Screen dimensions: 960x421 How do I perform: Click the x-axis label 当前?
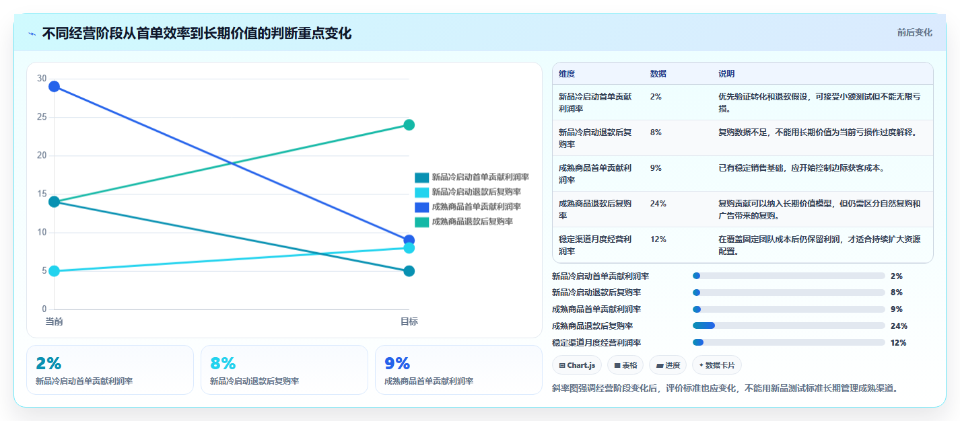point(54,321)
